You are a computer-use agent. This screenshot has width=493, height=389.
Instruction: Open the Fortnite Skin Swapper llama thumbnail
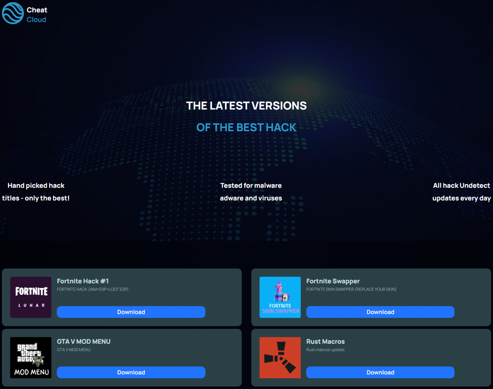point(280,297)
